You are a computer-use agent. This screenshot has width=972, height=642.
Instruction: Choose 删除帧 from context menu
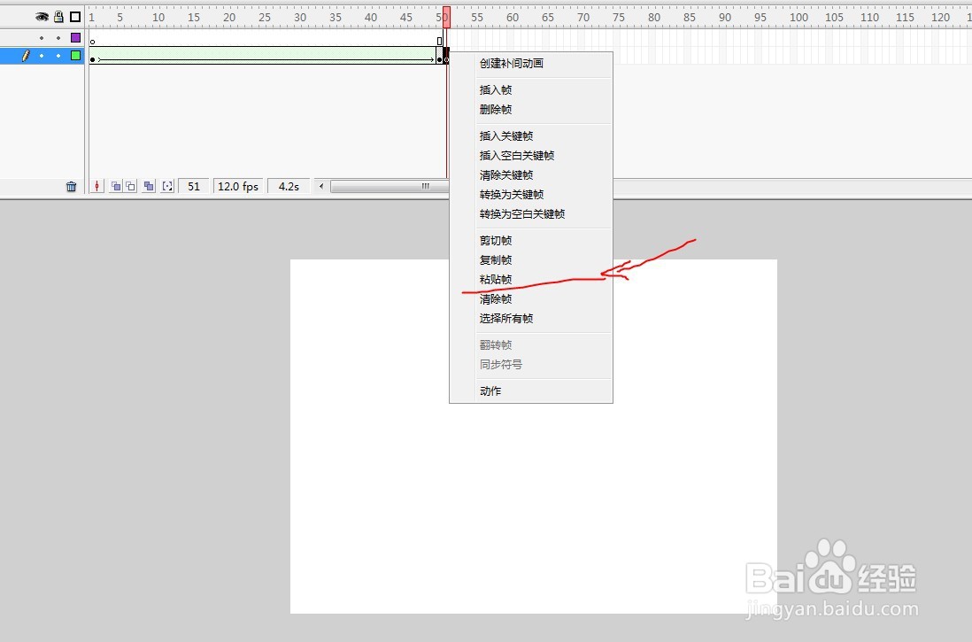(530, 109)
